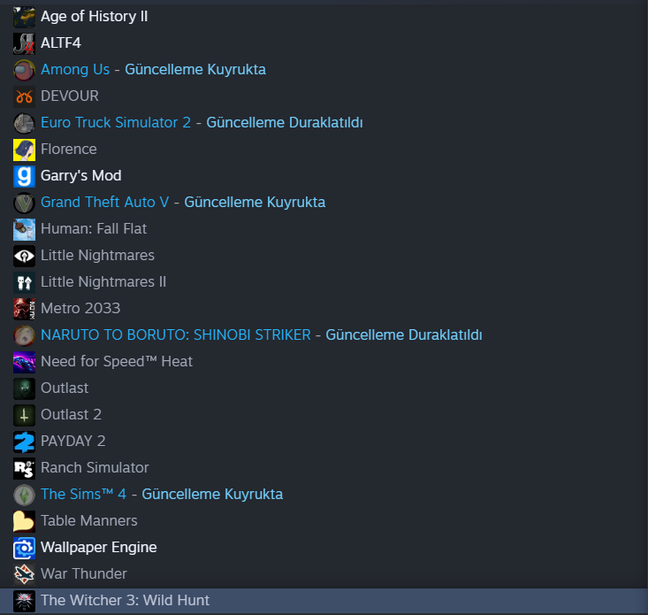Select DEVOUR in the game list
Image resolution: width=648 pixels, height=615 pixels.
coord(70,96)
